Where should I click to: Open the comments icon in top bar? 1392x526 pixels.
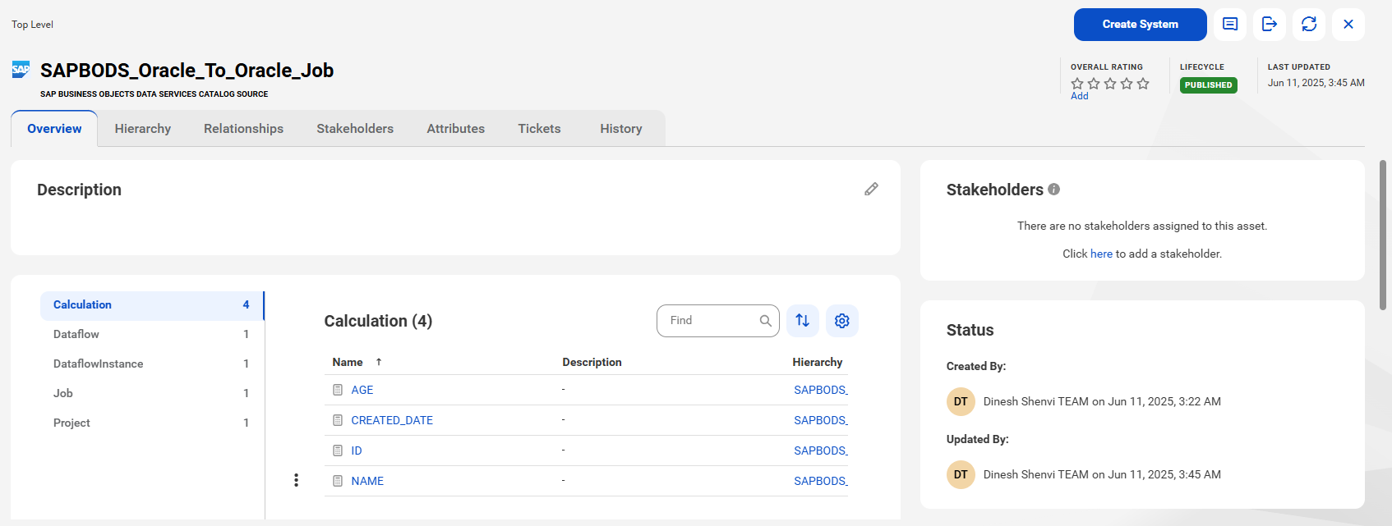tap(1230, 25)
